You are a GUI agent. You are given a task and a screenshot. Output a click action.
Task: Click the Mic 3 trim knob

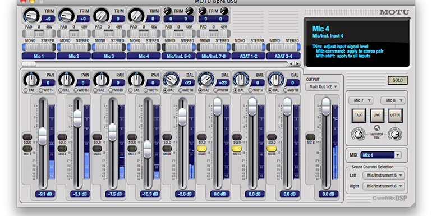pos(102,16)
